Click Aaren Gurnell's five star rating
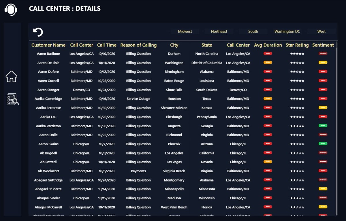The height and width of the screenshot is (221, 346). coord(297,81)
